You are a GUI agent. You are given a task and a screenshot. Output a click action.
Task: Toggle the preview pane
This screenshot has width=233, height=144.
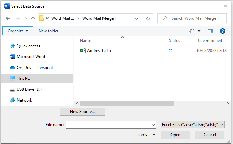pyautogui.click(x=210, y=31)
